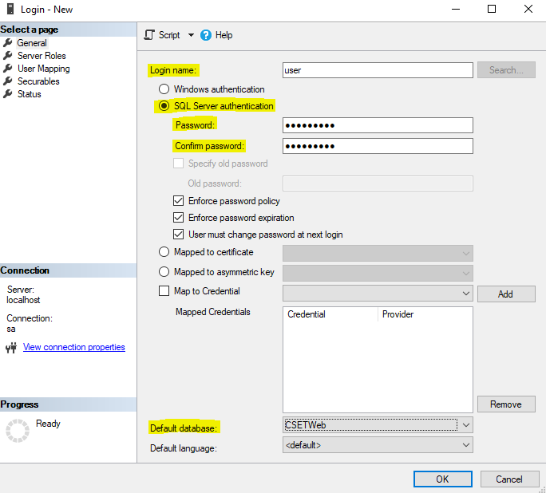Image resolution: width=546 pixels, height=493 pixels.
Task: Click the 'Mapped Credentials' label
Action: click(x=213, y=312)
